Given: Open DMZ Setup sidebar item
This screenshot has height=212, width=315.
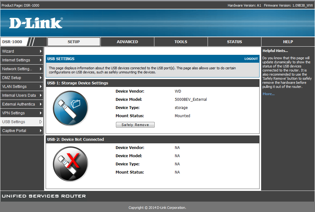Looking at the screenshot, I should point(22,78).
